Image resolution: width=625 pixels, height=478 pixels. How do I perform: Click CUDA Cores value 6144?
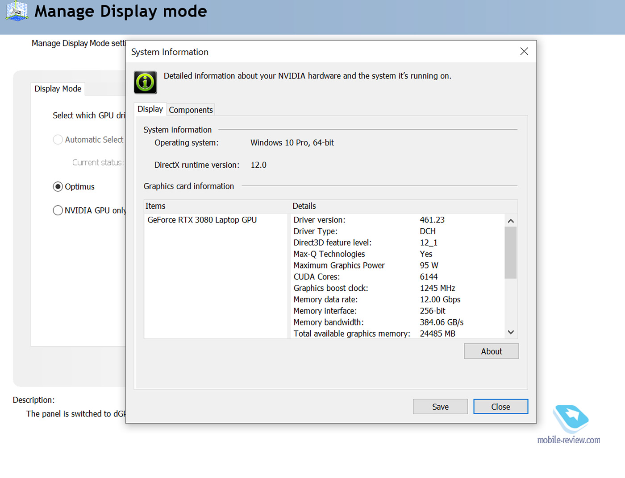tap(429, 277)
